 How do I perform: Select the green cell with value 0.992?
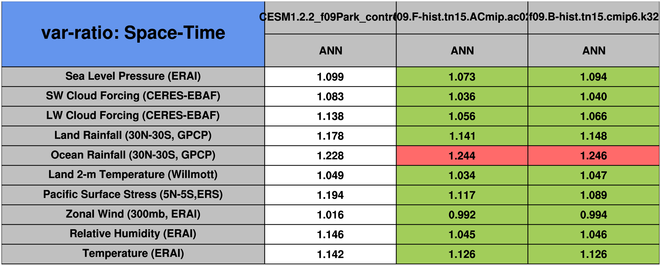(x=462, y=215)
